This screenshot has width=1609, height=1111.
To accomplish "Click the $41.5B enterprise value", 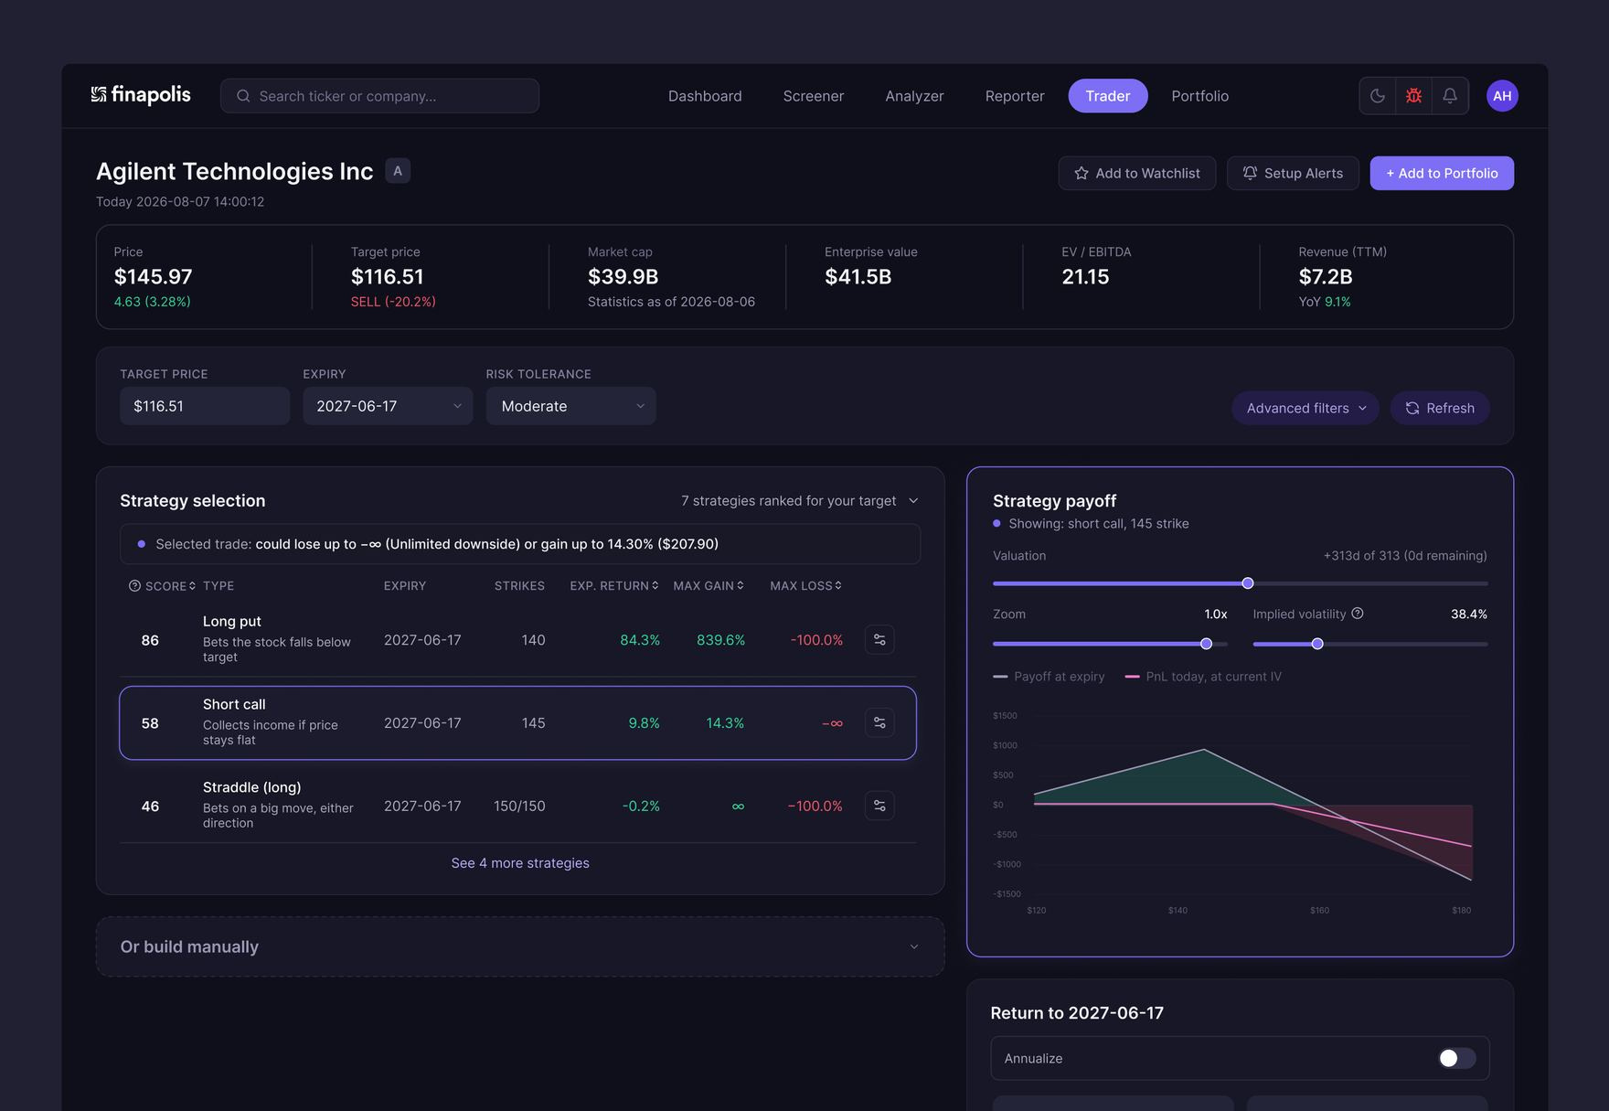I will click(x=858, y=276).
